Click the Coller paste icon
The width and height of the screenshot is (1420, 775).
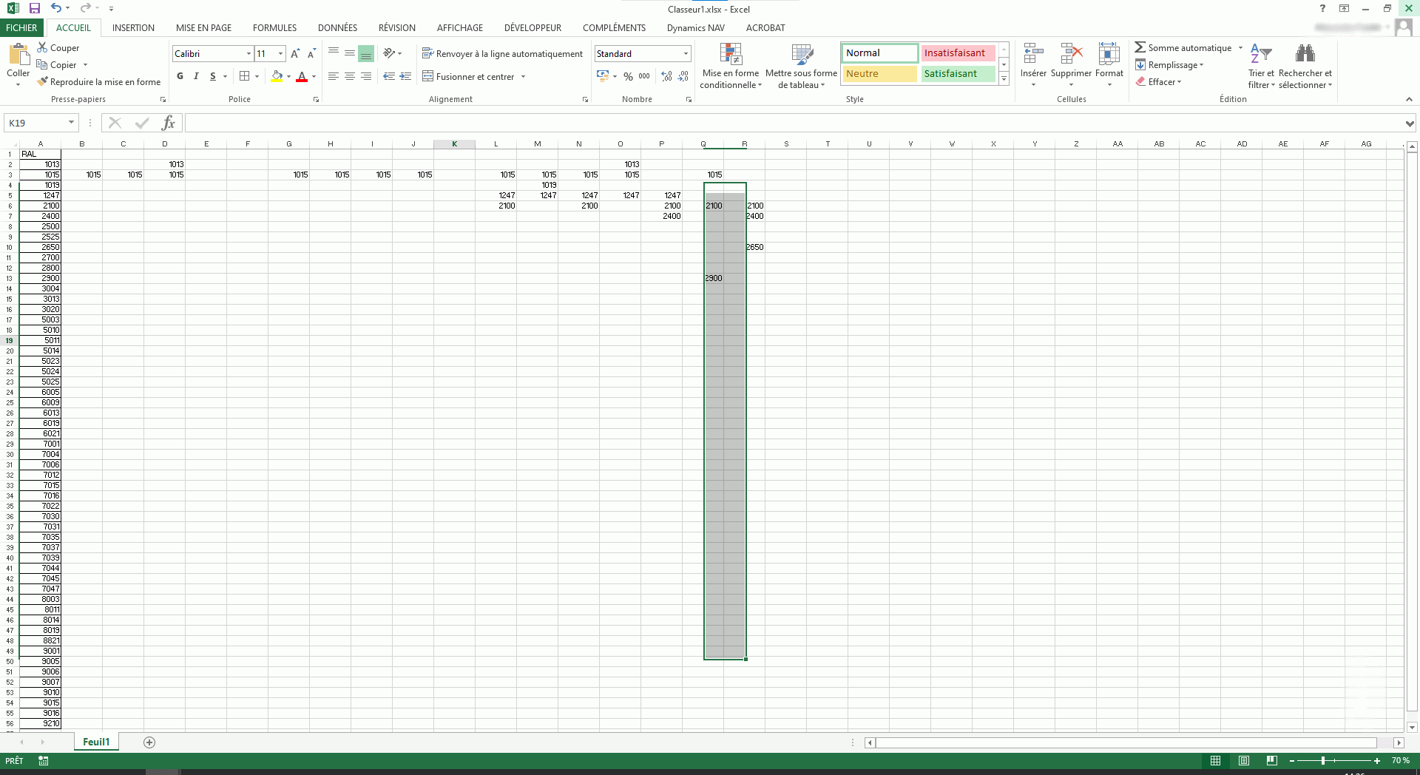(x=18, y=58)
